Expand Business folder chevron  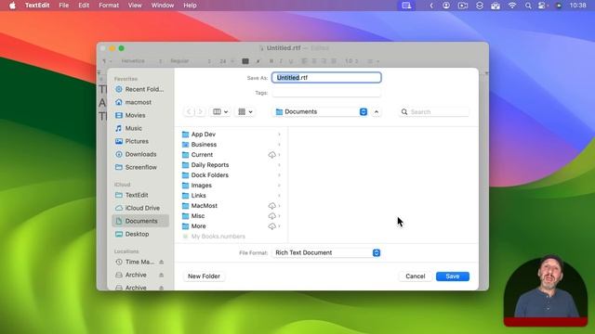point(279,145)
